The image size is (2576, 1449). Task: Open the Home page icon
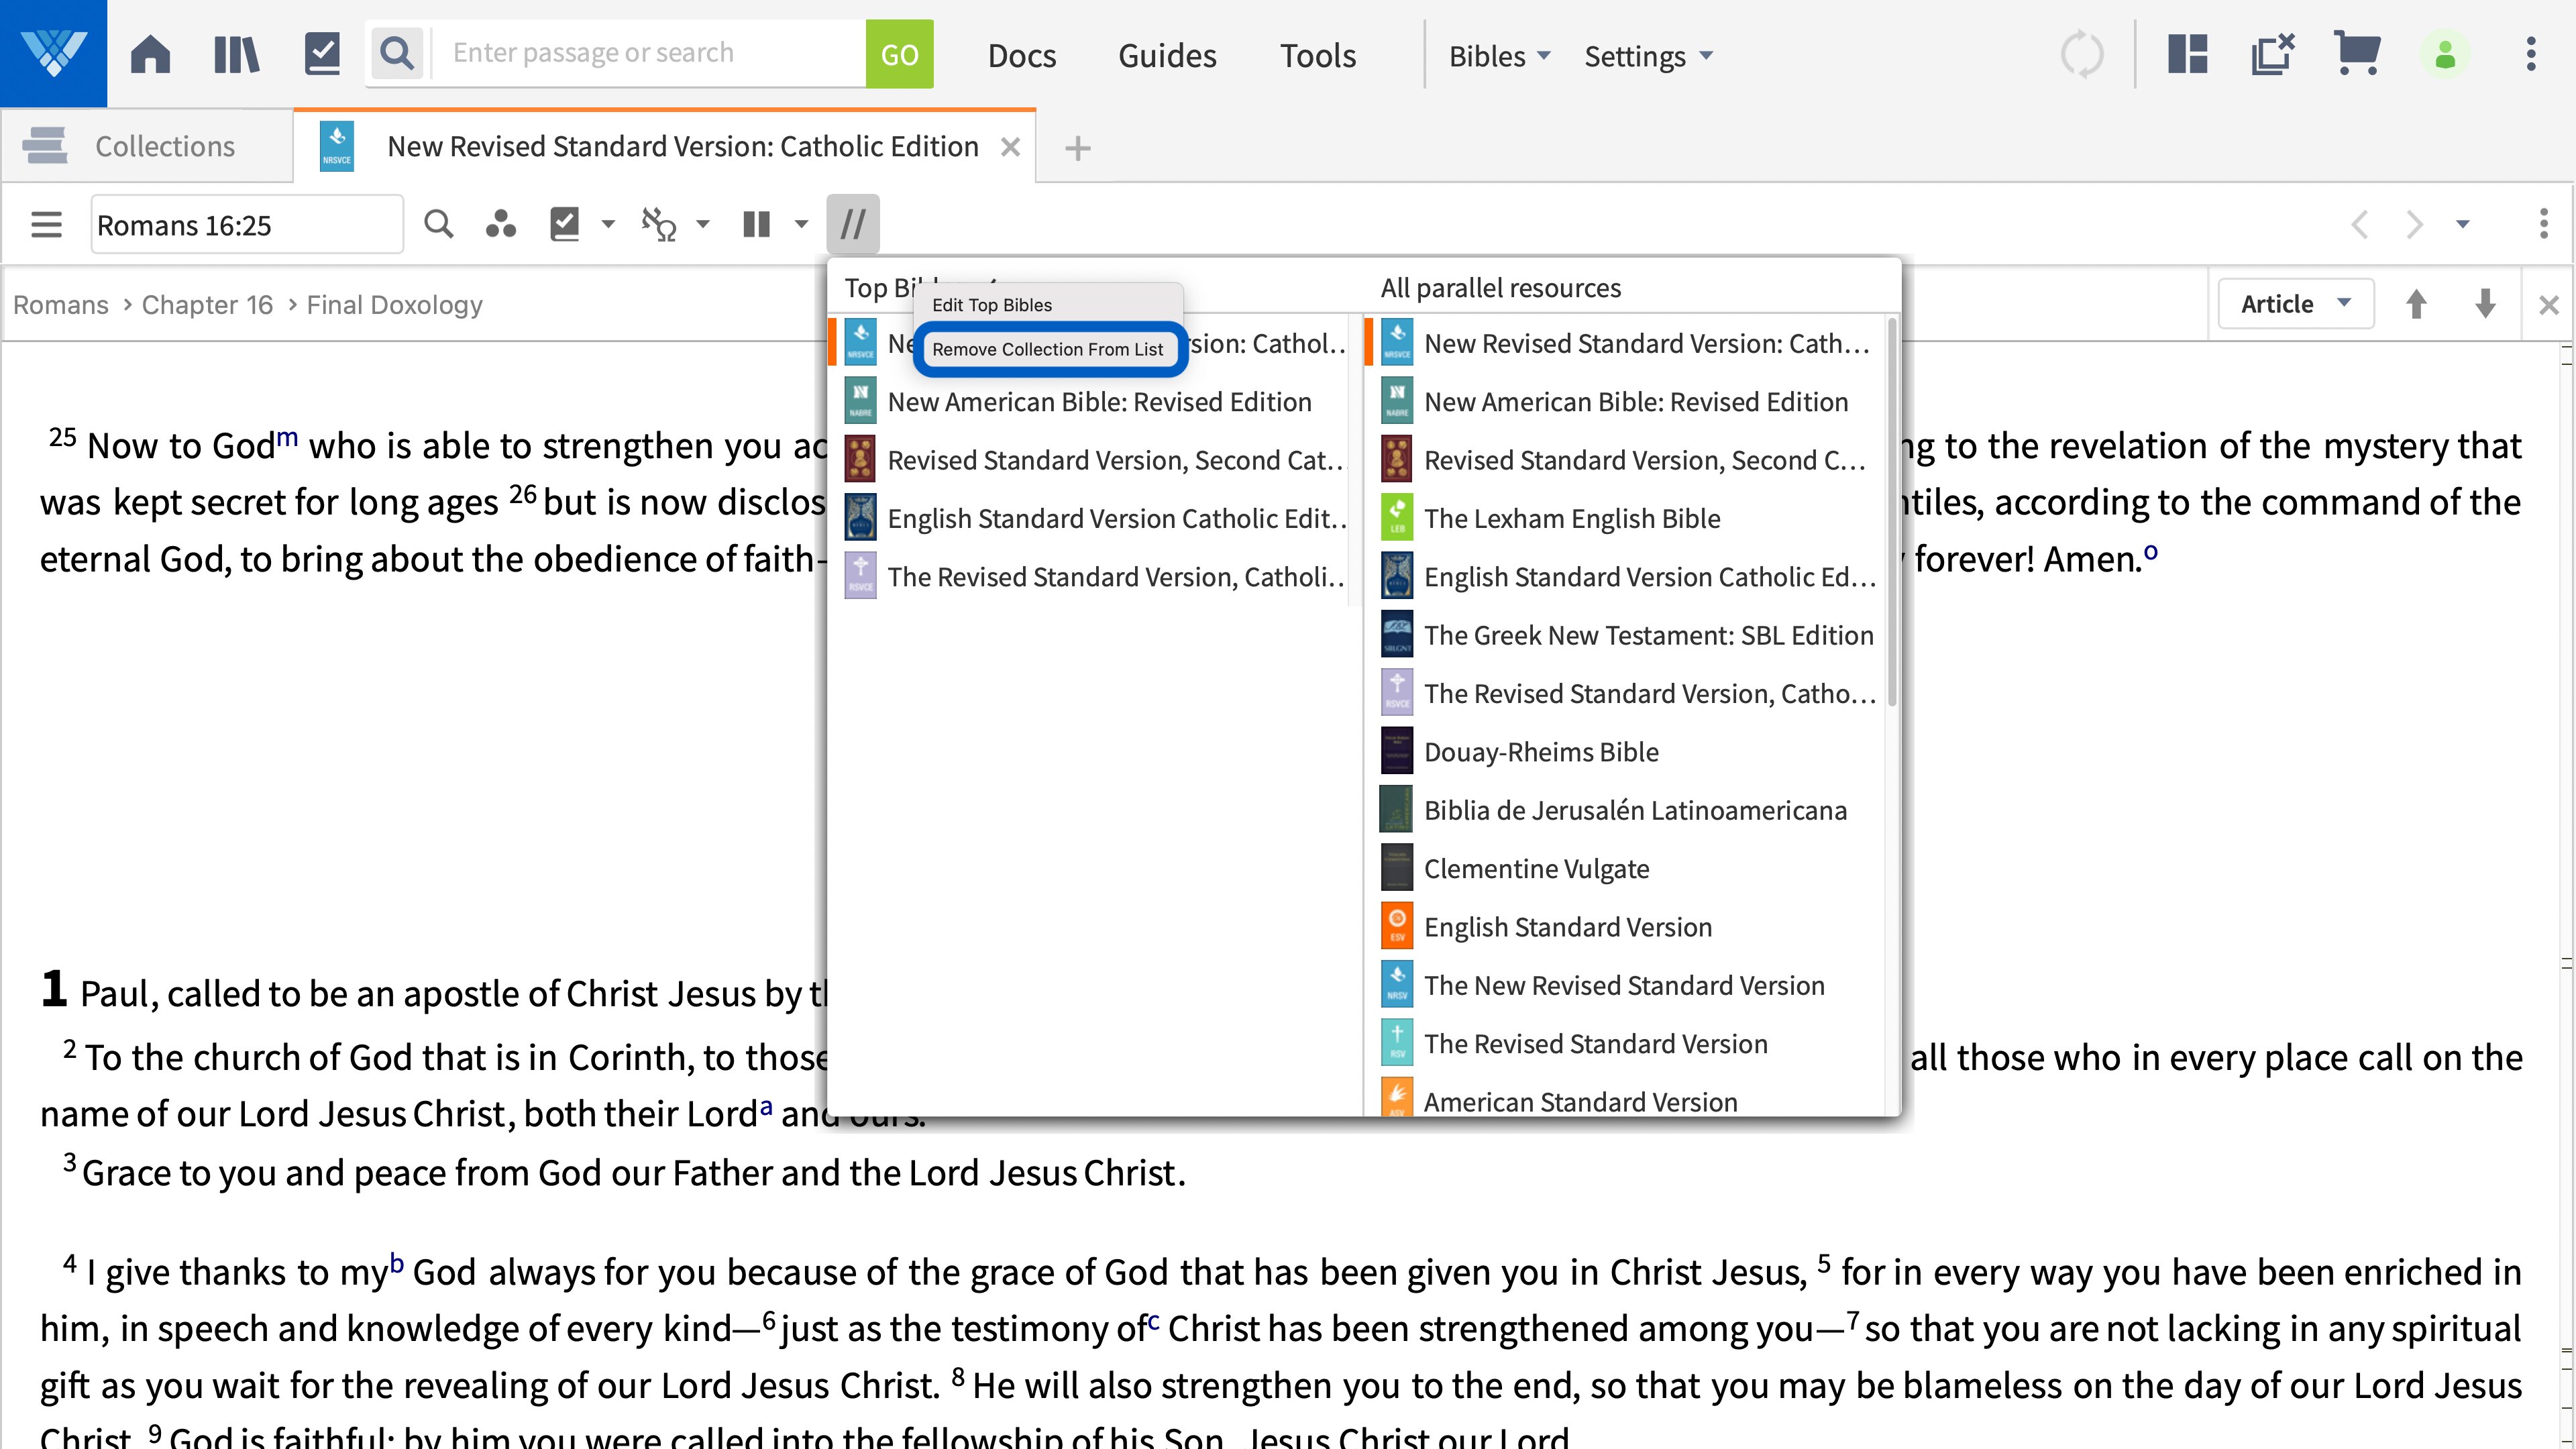[x=151, y=54]
